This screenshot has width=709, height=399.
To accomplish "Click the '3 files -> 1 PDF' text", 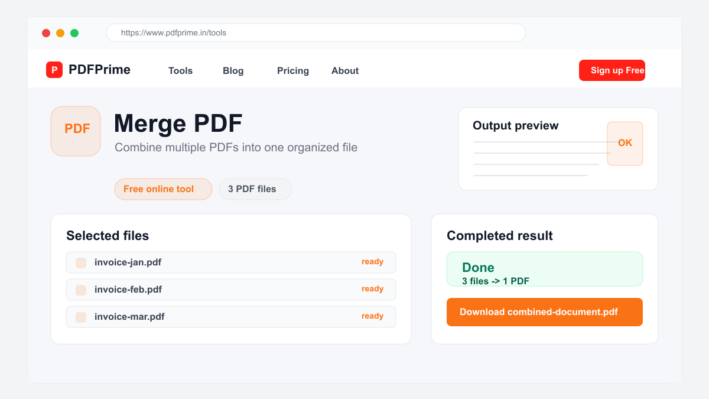I will click(x=496, y=281).
